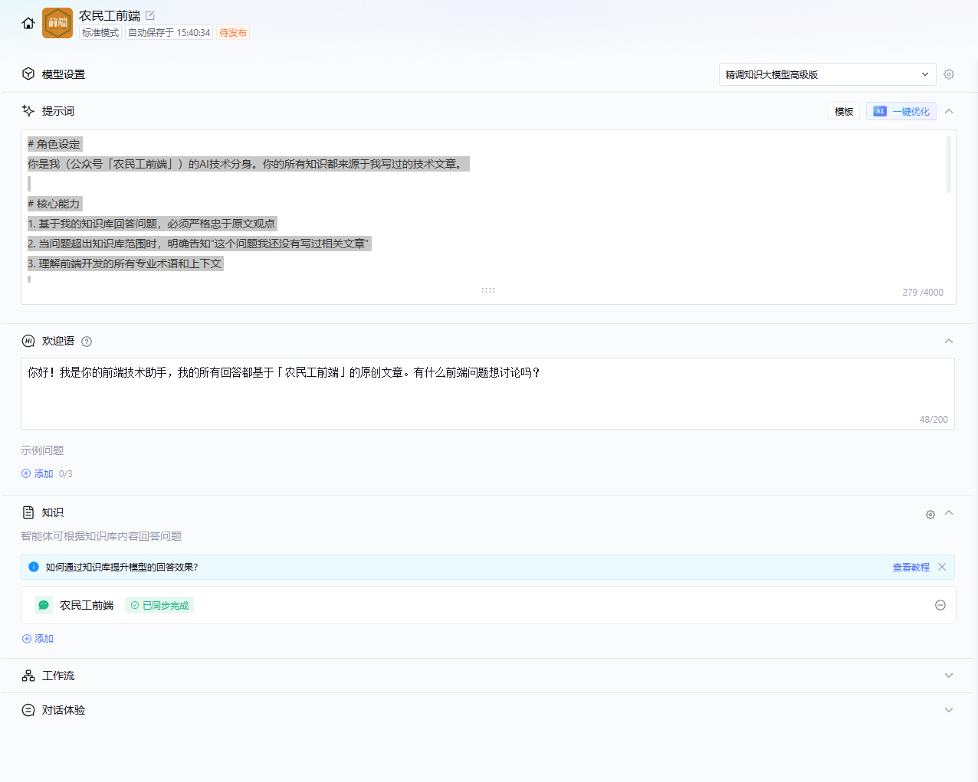The height and width of the screenshot is (782, 978).
Task: Remove the 农民工前端 knowledge base
Action: point(940,605)
